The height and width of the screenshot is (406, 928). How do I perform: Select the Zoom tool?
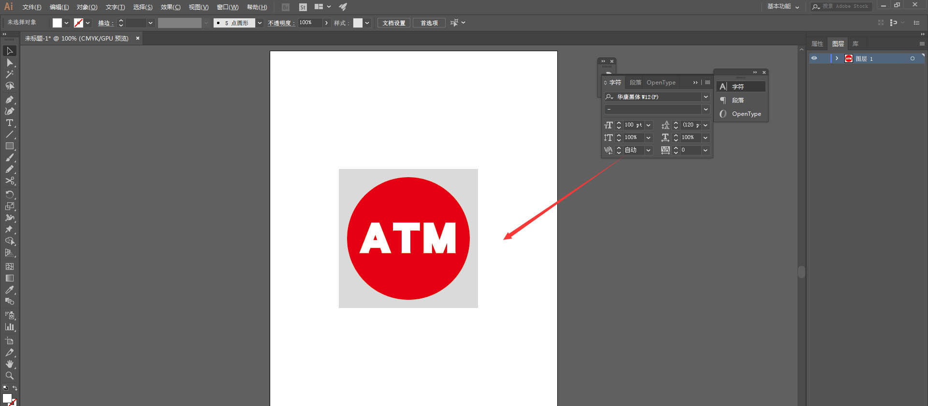9,376
